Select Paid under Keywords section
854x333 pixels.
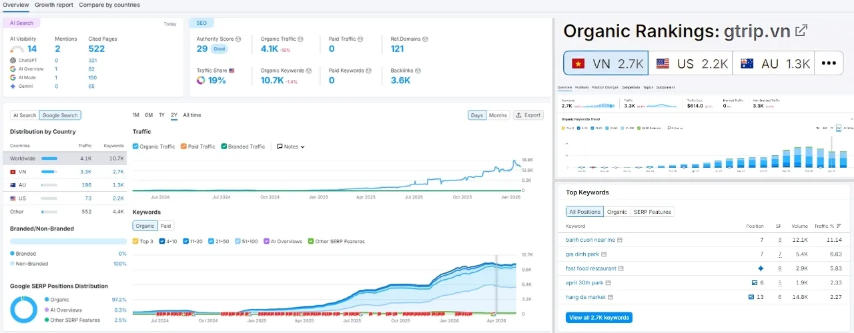point(166,226)
